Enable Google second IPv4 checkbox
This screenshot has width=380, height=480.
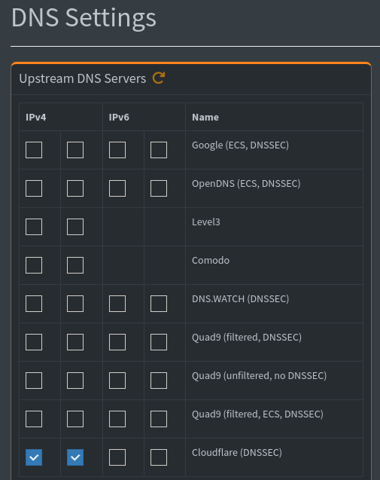[75, 150]
